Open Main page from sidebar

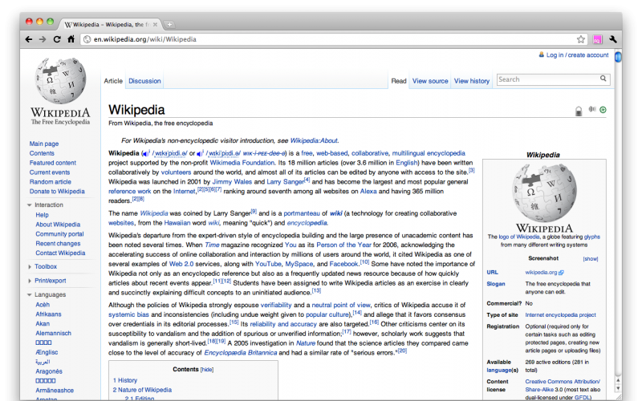pyautogui.click(x=44, y=144)
